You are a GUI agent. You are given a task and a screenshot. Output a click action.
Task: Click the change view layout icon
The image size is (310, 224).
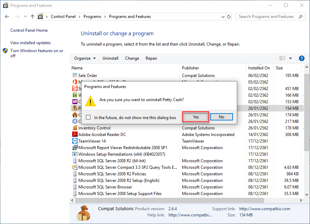click(x=282, y=58)
